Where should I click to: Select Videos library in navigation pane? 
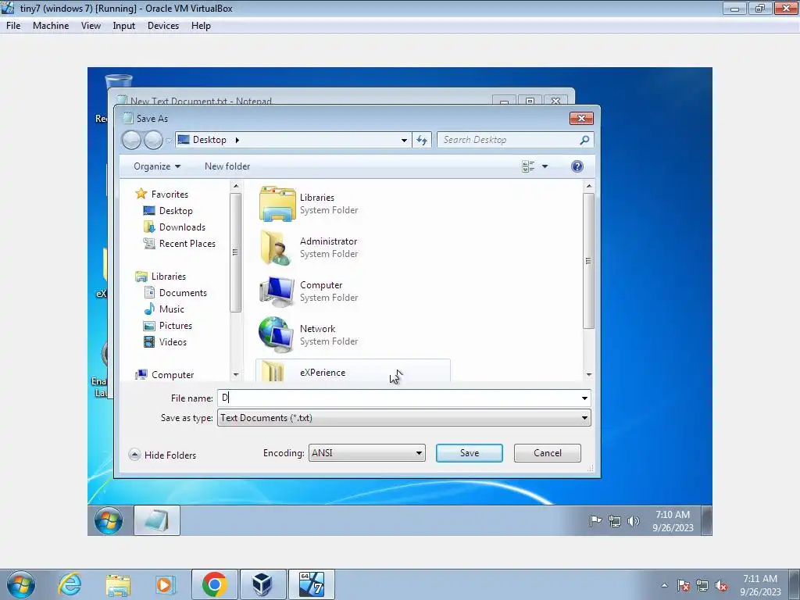pyautogui.click(x=173, y=342)
